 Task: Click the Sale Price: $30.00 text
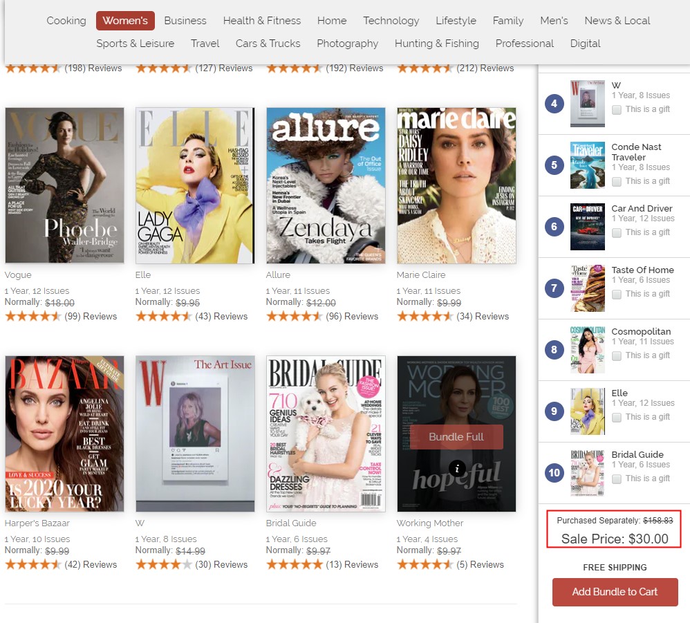[x=615, y=539]
